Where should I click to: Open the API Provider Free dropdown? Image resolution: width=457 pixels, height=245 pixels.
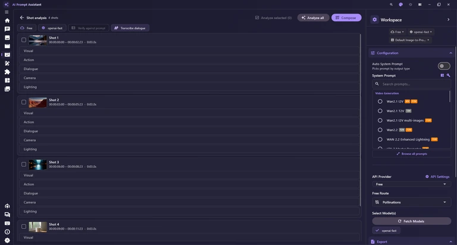(x=411, y=184)
